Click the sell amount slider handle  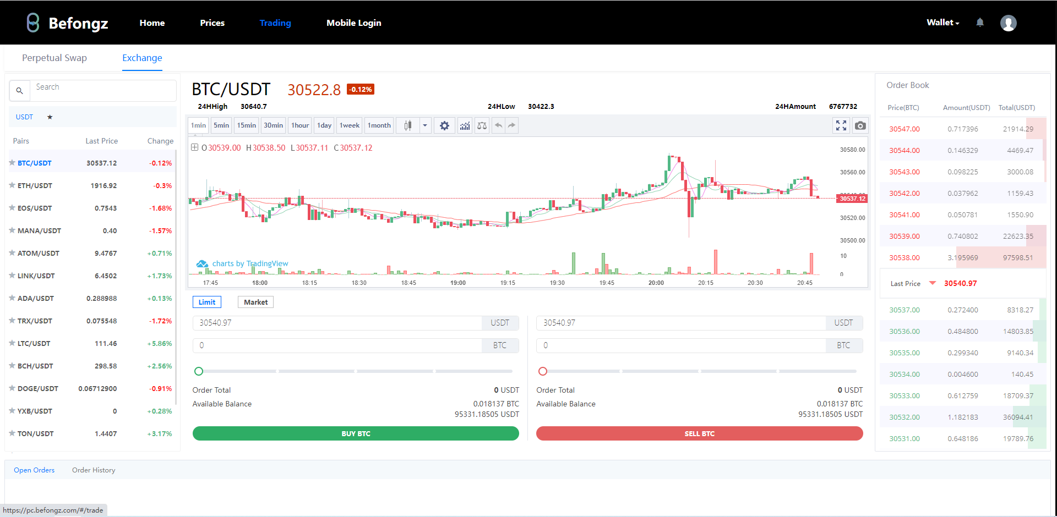tap(543, 371)
